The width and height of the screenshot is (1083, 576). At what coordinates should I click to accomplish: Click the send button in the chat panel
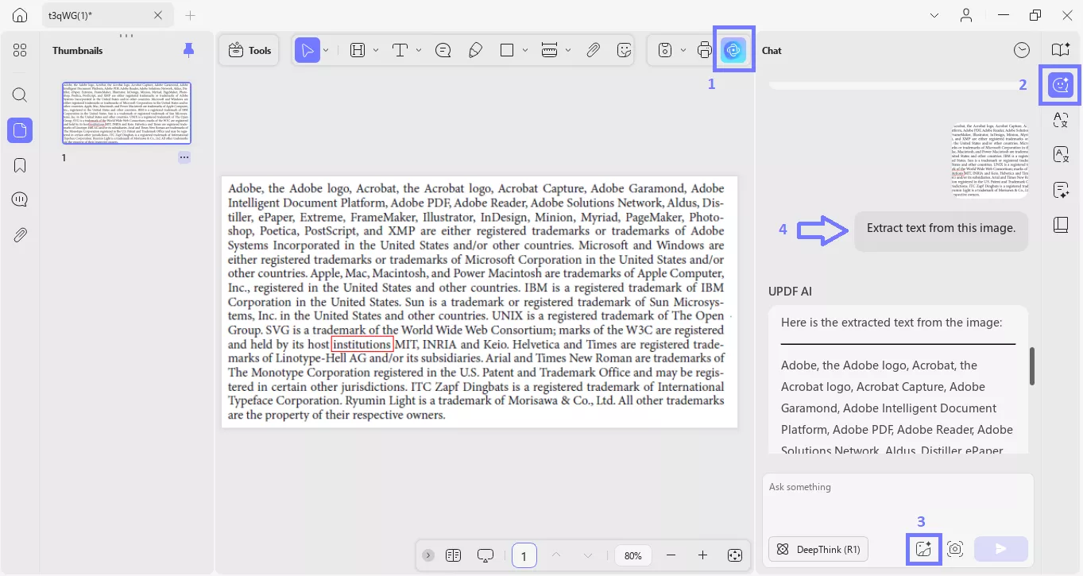(x=1000, y=549)
